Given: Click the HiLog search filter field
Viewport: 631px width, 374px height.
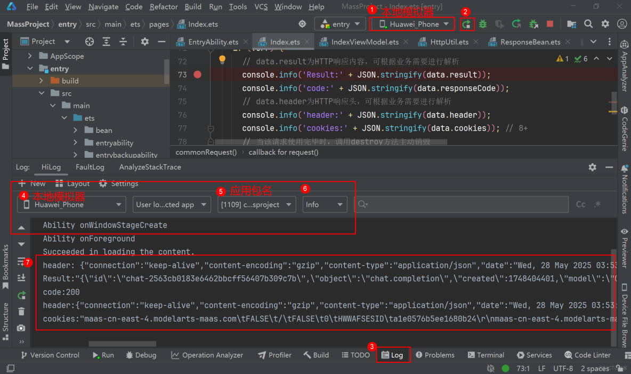Looking at the screenshot, I should pyautogui.click(x=461, y=204).
